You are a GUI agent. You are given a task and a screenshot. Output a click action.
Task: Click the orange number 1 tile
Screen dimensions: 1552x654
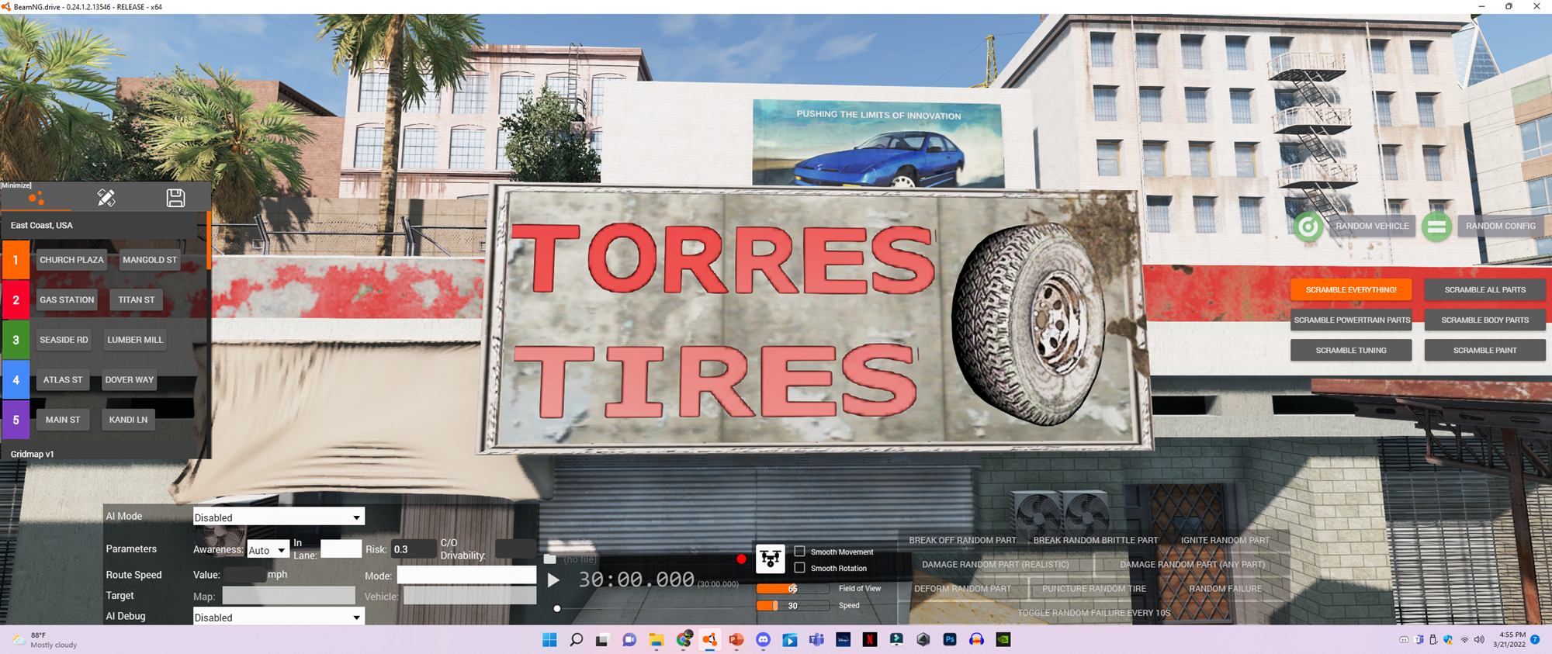pyautogui.click(x=16, y=260)
